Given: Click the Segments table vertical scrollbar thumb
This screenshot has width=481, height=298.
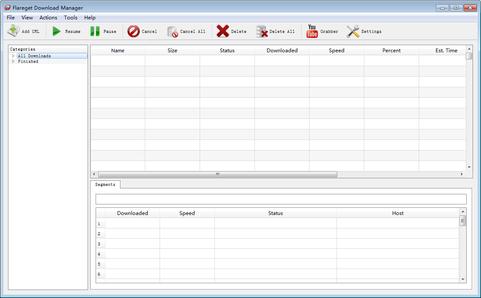Looking at the screenshot, I should (x=463, y=221).
